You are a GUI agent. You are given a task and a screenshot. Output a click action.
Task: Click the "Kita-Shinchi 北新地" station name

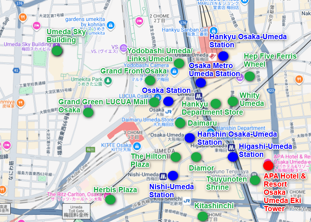pyautogui.click(x=168, y=200)
